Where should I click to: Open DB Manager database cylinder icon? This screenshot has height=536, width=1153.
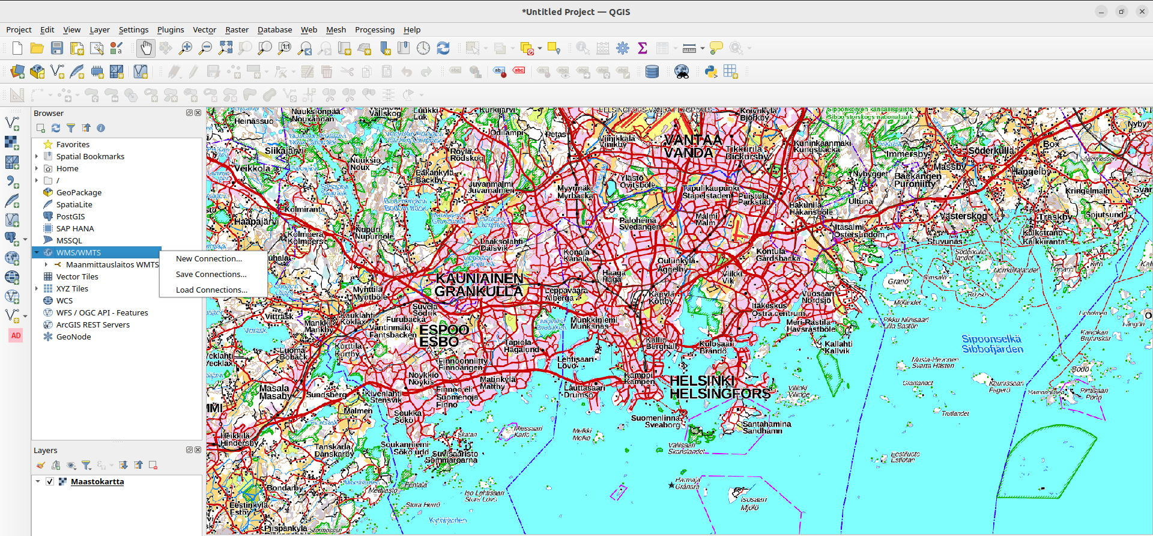pyautogui.click(x=652, y=72)
